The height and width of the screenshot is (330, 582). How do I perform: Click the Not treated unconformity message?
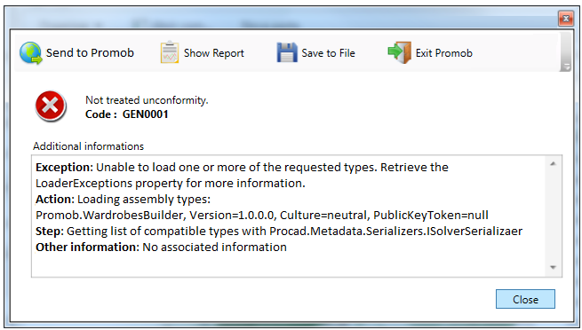pyautogui.click(x=147, y=100)
